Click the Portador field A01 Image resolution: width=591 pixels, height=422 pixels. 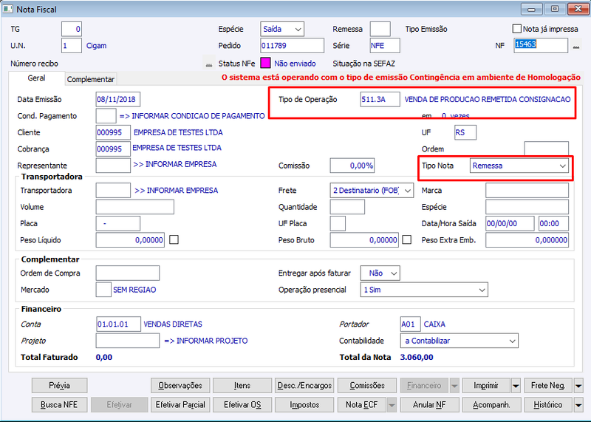pyautogui.click(x=411, y=324)
